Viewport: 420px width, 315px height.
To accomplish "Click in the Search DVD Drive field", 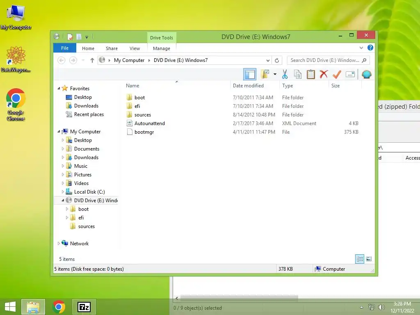I will (328, 60).
